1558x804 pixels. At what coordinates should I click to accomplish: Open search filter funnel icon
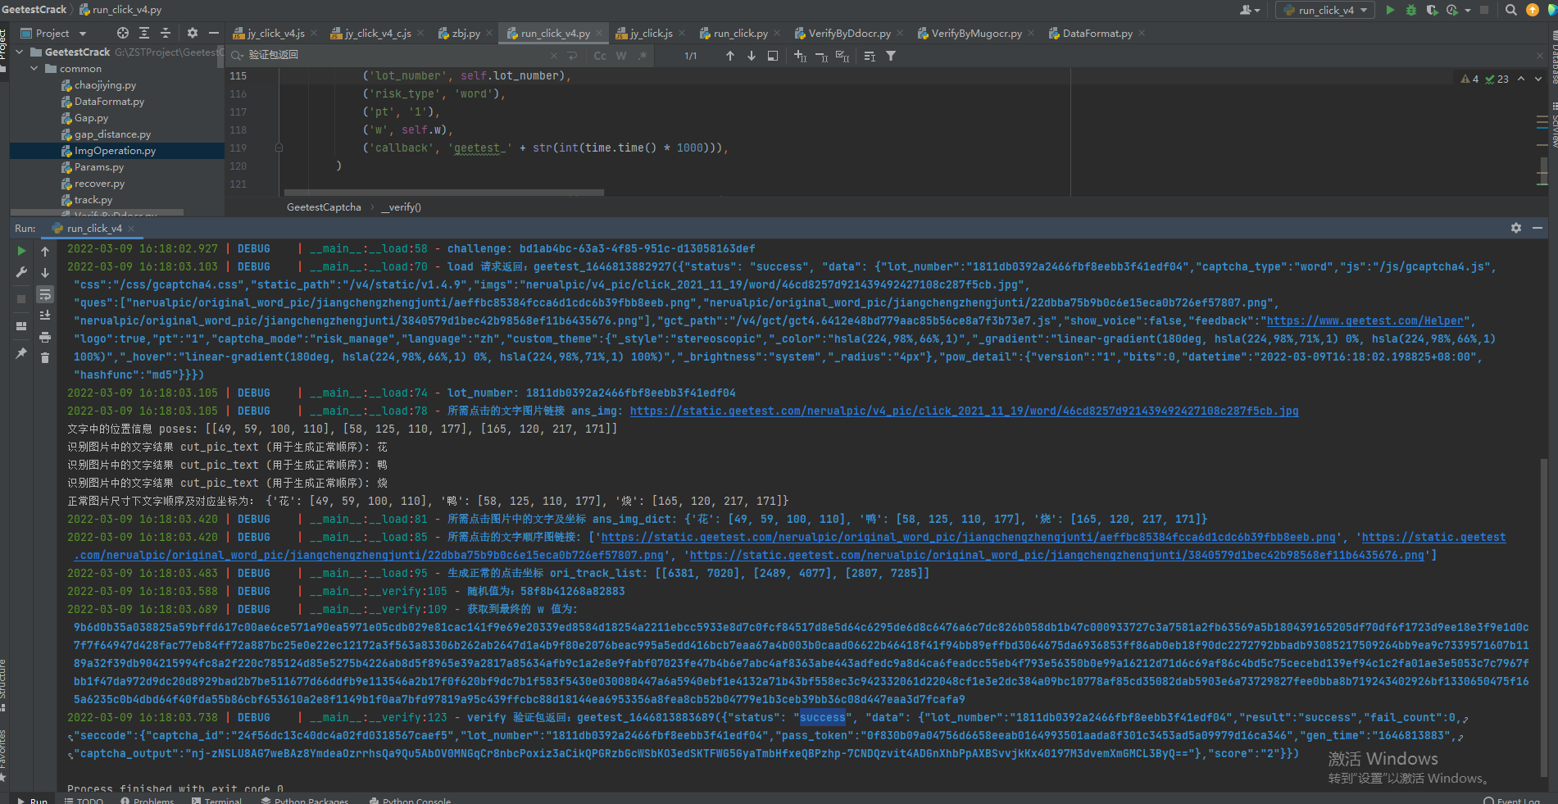[x=891, y=56]
